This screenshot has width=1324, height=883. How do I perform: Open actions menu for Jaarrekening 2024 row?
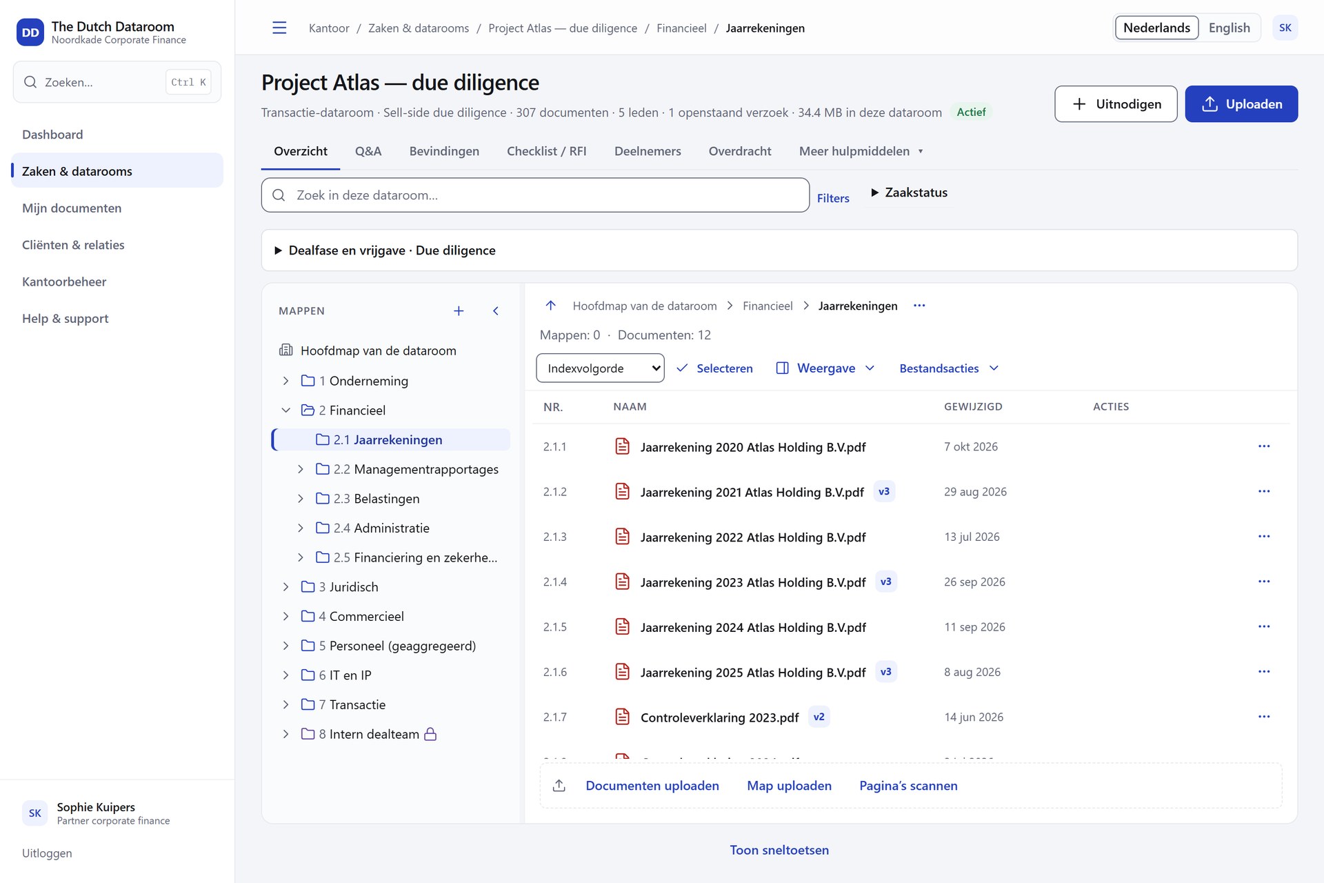pyautogui.click(x=1264, y=626)
